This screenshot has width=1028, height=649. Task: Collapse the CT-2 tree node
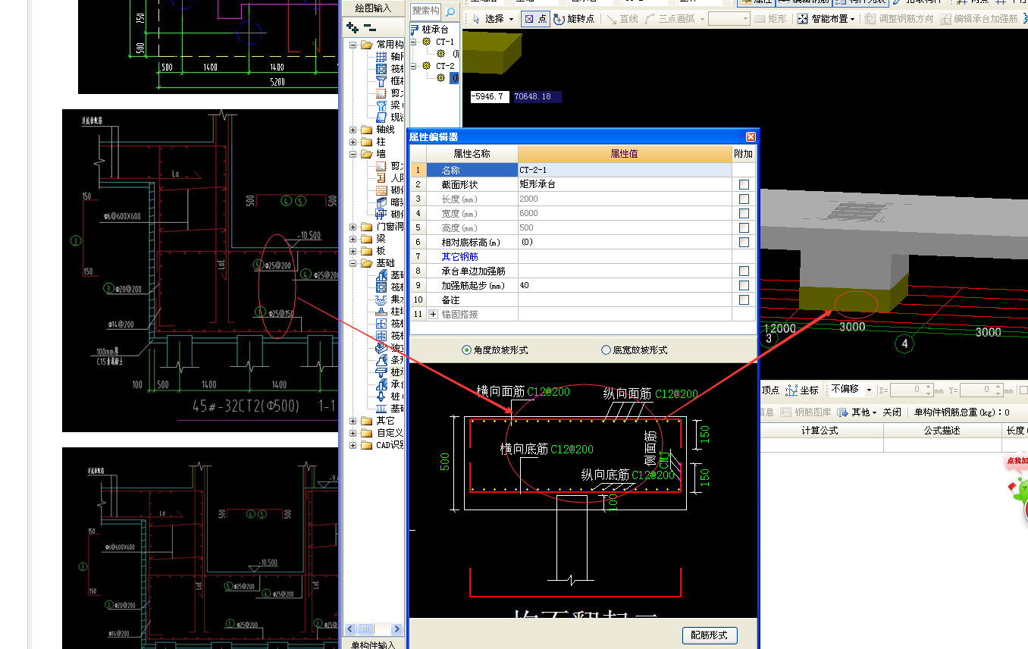(x=414, y=66)
